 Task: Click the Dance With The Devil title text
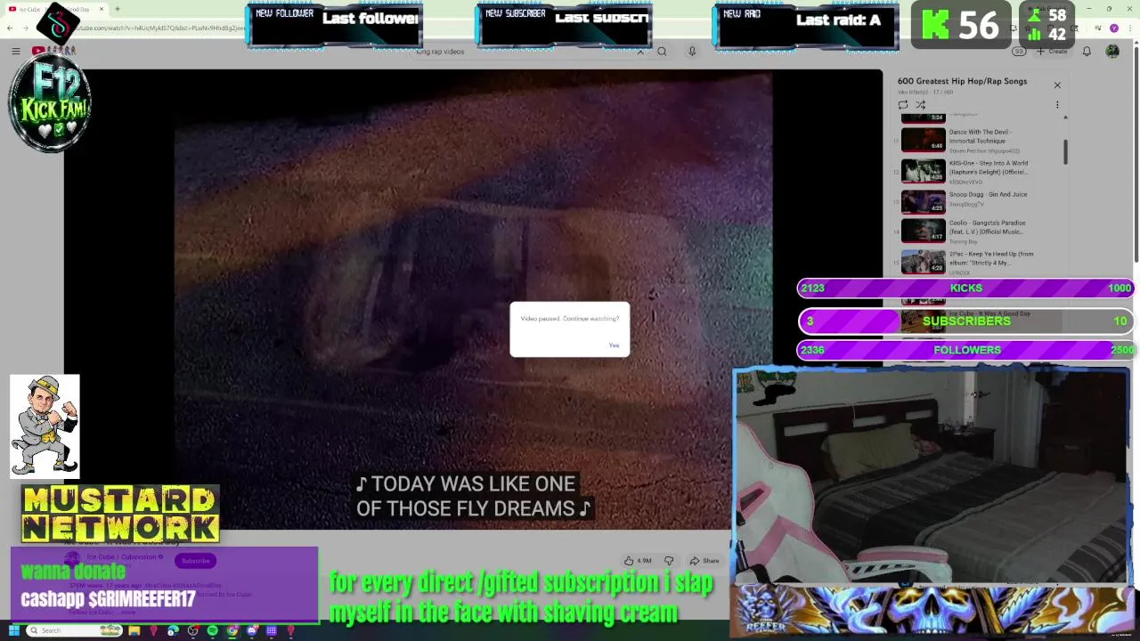979,136
